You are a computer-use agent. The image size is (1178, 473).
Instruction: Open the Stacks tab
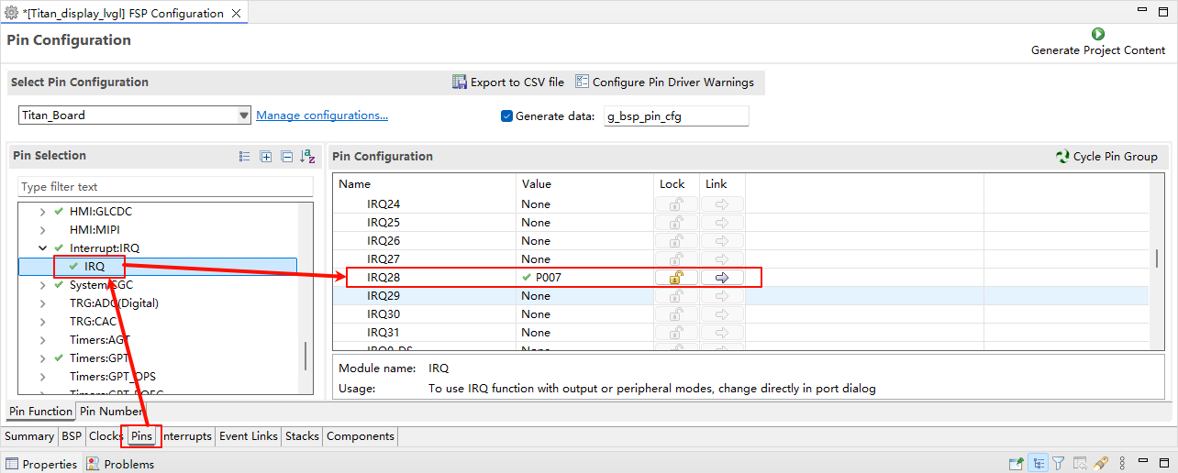coord(302,436)
